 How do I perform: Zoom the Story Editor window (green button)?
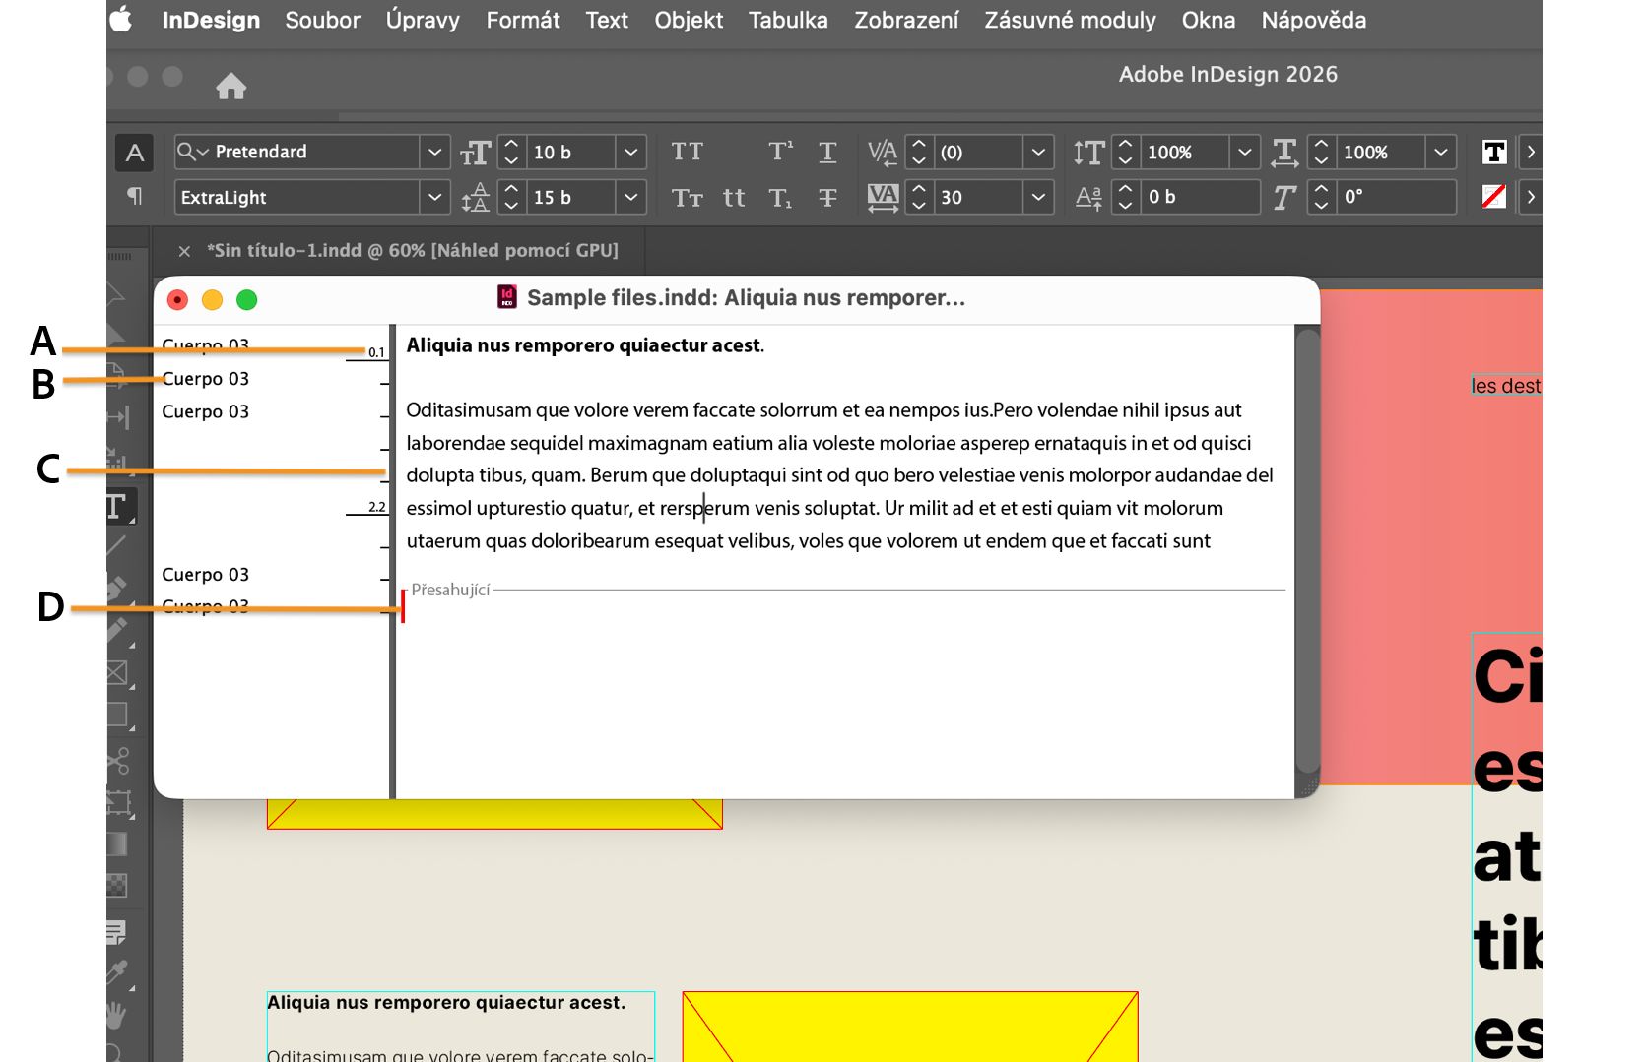pos(247,300)
